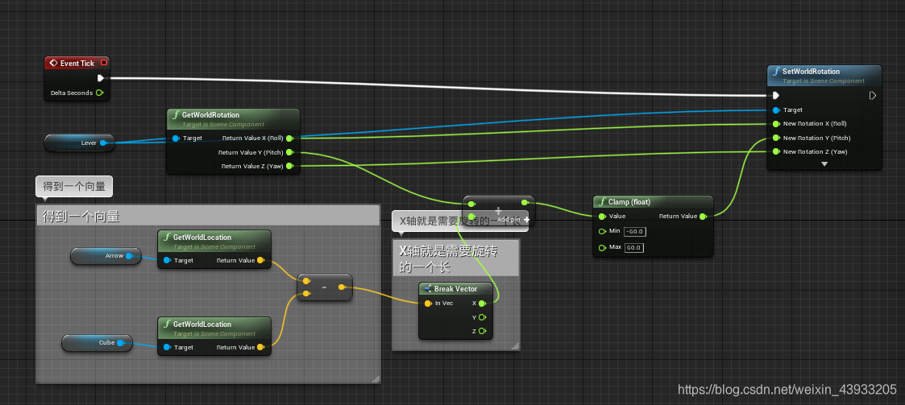Click Return Value pin of Arrow's GetWorldLocation
Screen dimensions: 905x405
point(260,260)
